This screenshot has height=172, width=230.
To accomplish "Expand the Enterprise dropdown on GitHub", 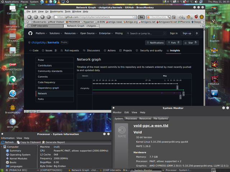I will coord(106,33).
